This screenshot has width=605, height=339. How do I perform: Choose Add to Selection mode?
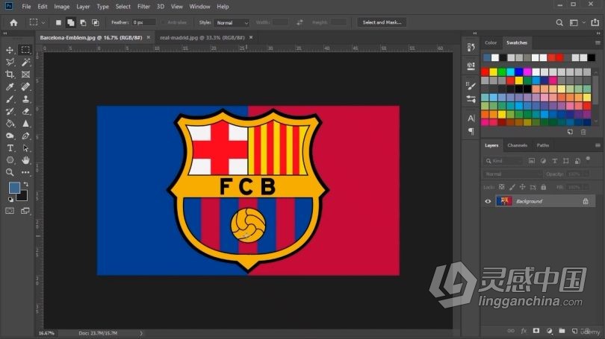71,22
